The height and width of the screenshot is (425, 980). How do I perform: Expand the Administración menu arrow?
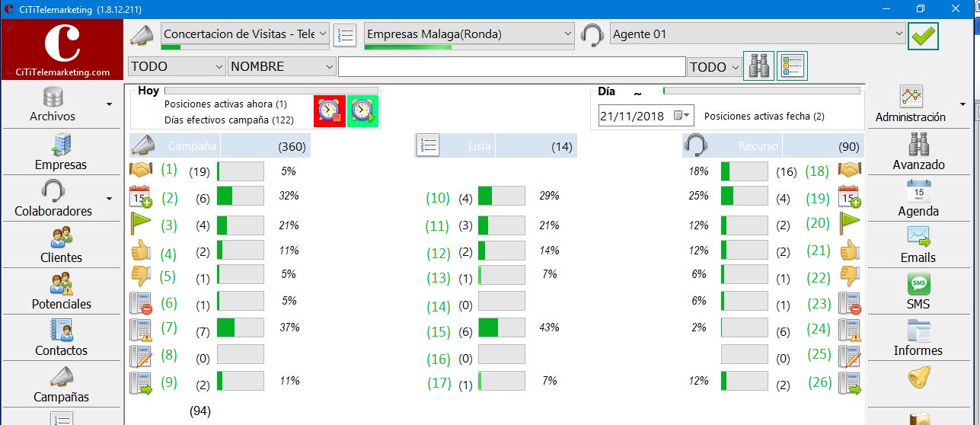click(962, 104)
